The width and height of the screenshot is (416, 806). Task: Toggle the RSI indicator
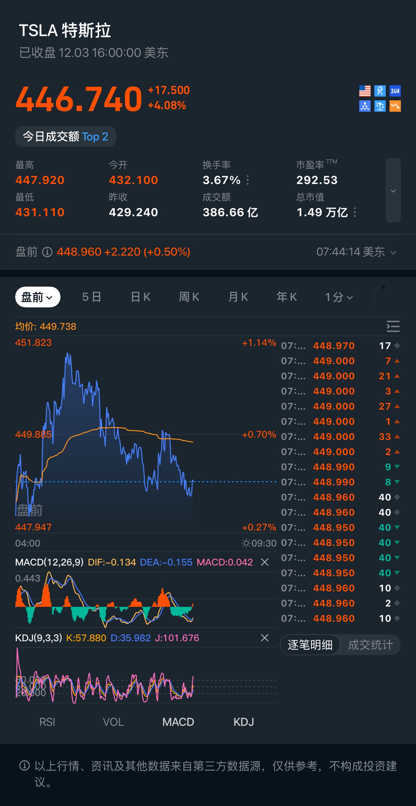pyautogui.click(x=47, y=722)
